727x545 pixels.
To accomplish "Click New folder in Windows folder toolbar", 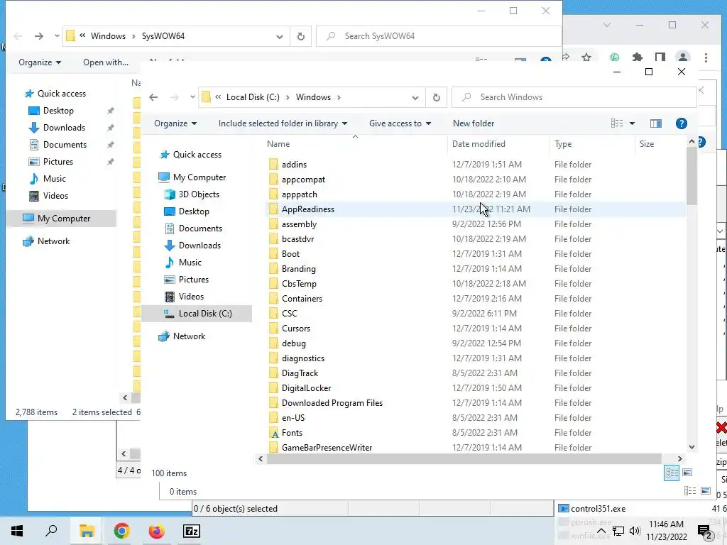I will pos(474,123).
